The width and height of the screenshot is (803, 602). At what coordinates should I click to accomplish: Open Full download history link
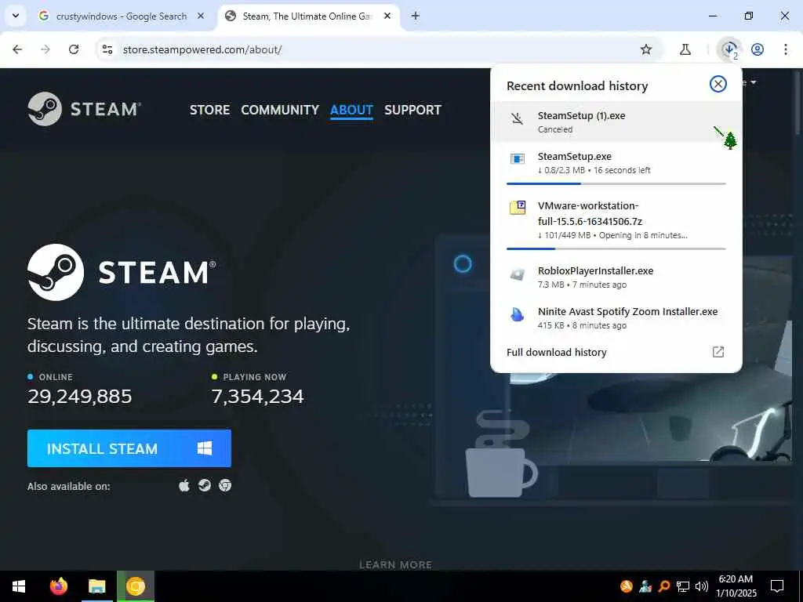pos(556,352)
